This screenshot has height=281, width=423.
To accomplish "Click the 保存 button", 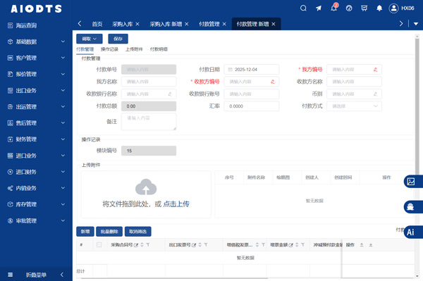I will [118, 39].
